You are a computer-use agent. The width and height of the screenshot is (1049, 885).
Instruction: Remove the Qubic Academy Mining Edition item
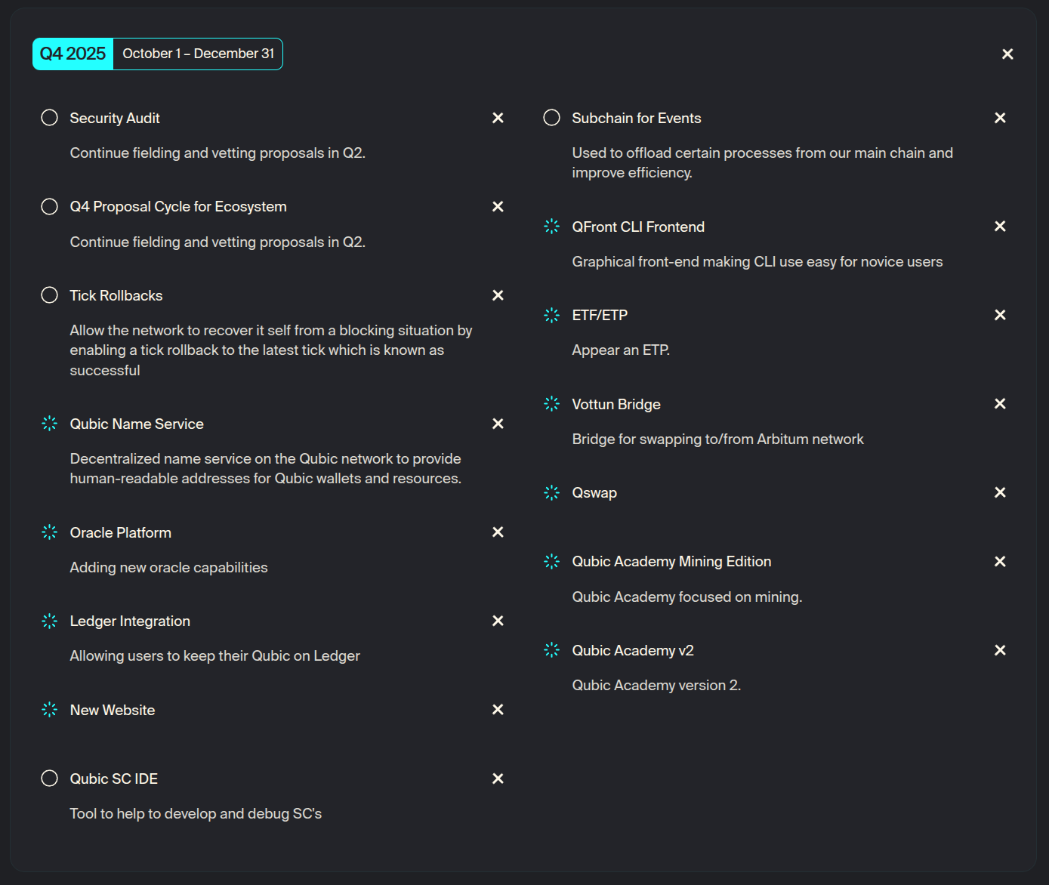pyautogui.click(x=1000, y=561)
